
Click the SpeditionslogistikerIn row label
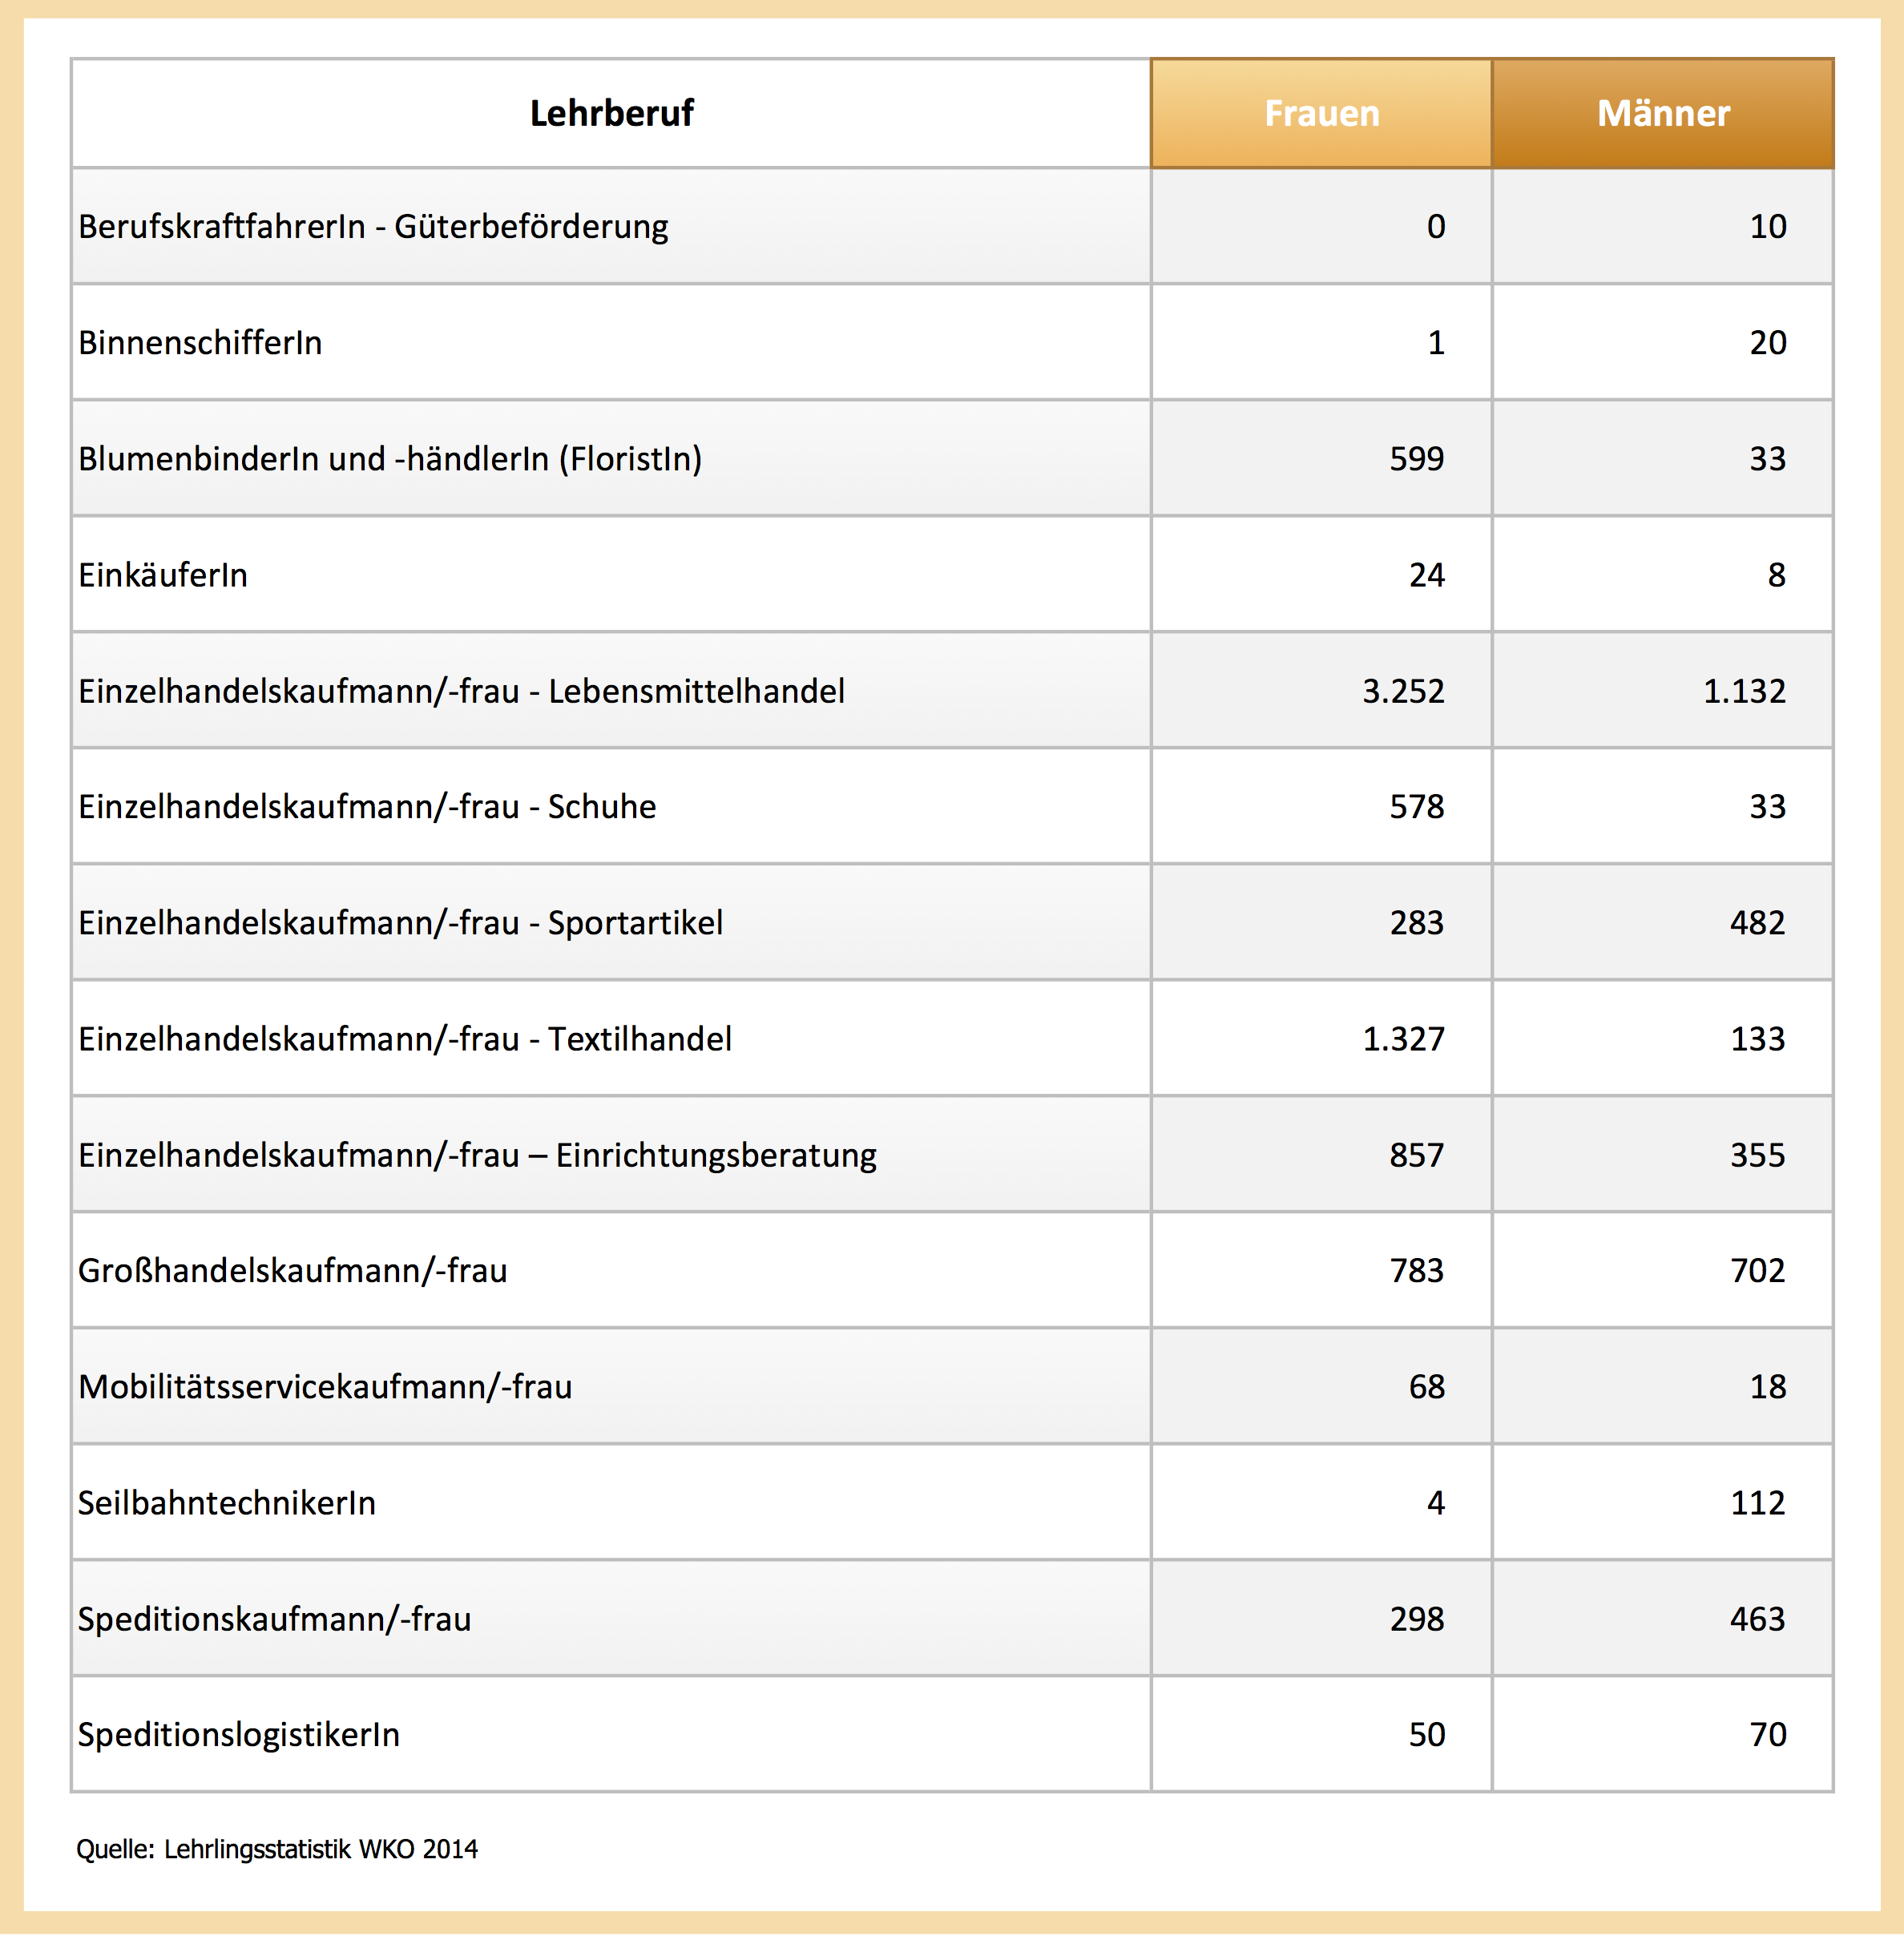coord(238,1735)
